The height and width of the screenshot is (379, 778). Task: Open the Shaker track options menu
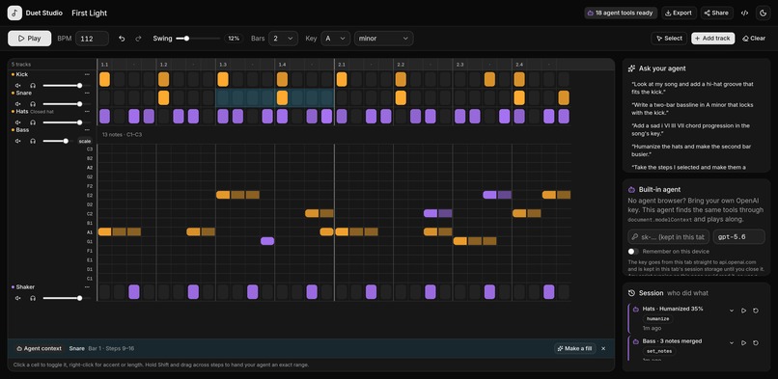pos(87,286)
